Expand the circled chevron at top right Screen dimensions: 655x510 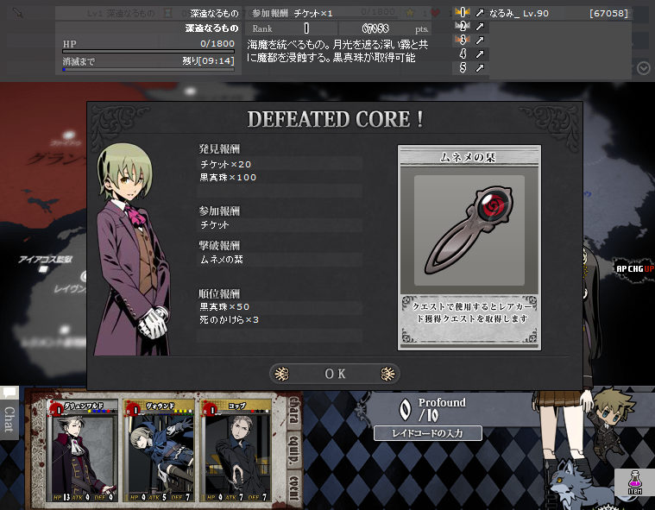tap(644, 68)
